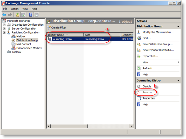Open the View menu in menu bar

coord(25,9)
